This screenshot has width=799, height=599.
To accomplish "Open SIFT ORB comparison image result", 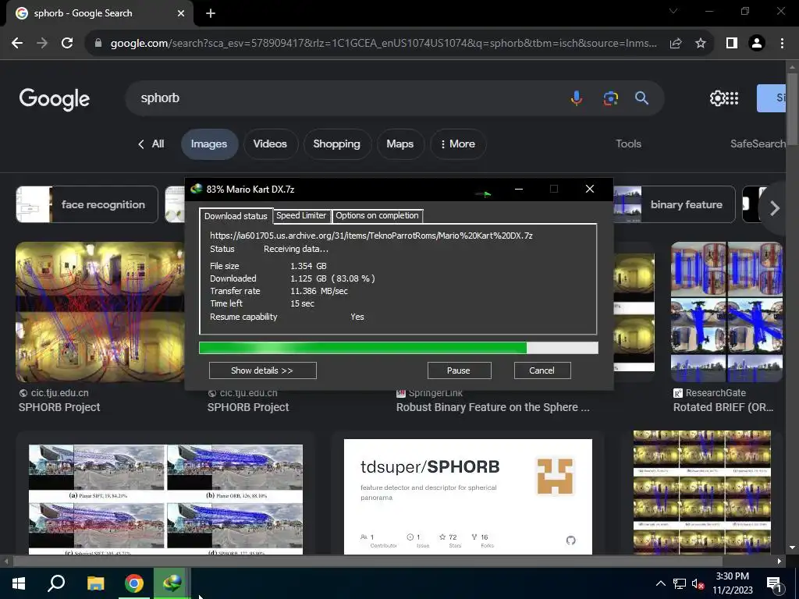I will [165, 499].
